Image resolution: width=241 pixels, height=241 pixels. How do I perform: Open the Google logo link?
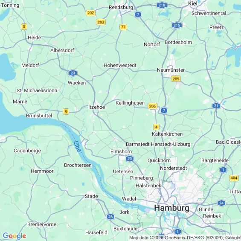click(x=15, y=236)
